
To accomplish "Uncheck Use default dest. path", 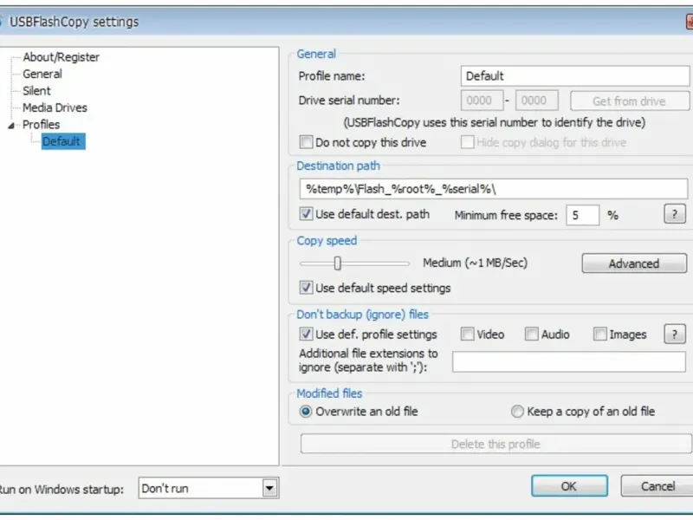I will pyautogui.click(x=306, y=214).
